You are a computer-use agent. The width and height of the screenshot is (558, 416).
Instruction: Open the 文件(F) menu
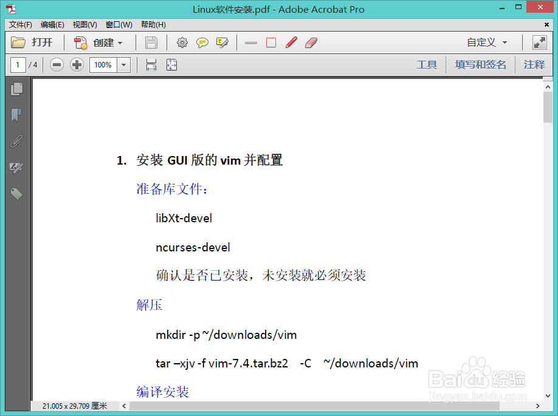[x=20, y=25]
